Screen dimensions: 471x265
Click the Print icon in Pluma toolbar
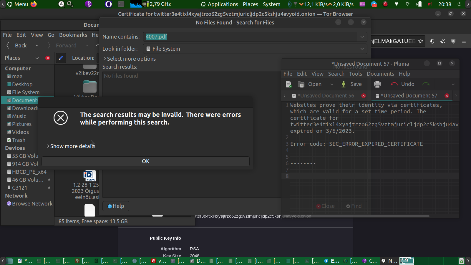click(377, 84)
